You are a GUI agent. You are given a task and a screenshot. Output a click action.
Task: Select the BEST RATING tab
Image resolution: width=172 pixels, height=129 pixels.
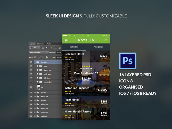[74, 47]
